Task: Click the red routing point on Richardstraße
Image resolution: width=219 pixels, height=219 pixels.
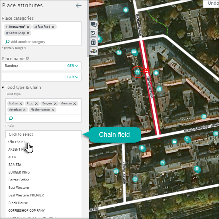Action: pos(146,70)
